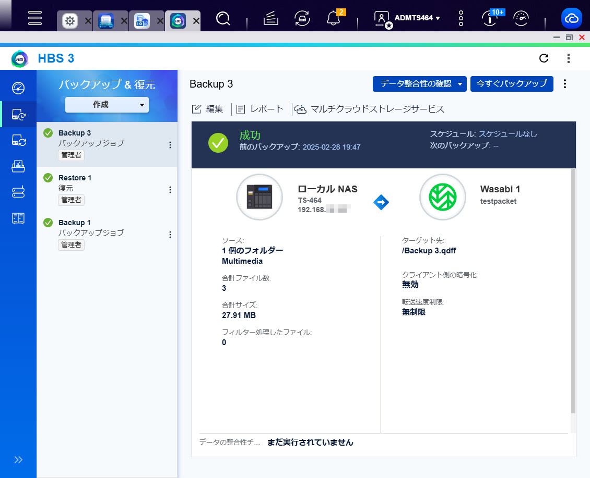This screenshot has height=478, width=590.
Task: Open the job detail more options dots
Action: (565, 84)
